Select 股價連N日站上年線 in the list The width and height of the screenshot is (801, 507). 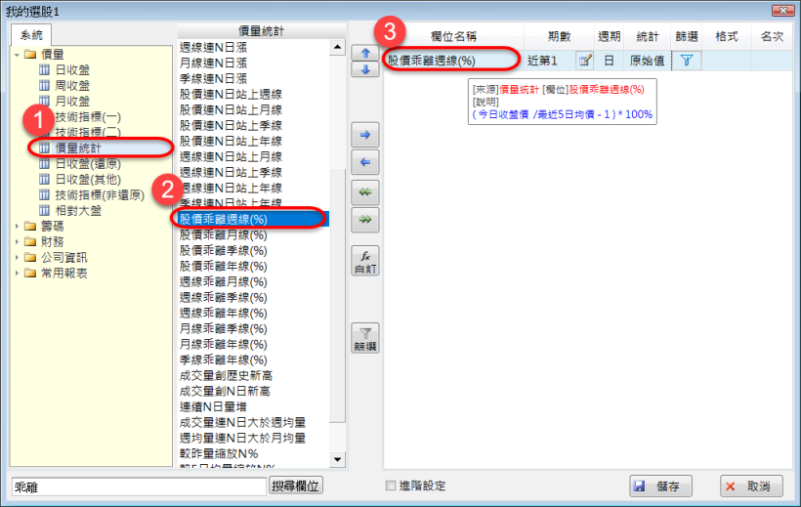click(x=231, y=141)
